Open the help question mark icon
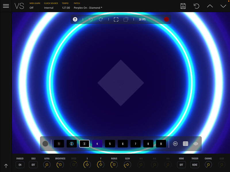230x172 pixels. pos(75,19)
